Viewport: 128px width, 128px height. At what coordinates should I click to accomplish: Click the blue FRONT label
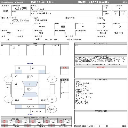[30, 63]
